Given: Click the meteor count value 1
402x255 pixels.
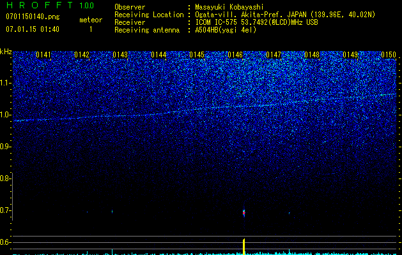Looking at the screenshot, I should tap(91, 30).
